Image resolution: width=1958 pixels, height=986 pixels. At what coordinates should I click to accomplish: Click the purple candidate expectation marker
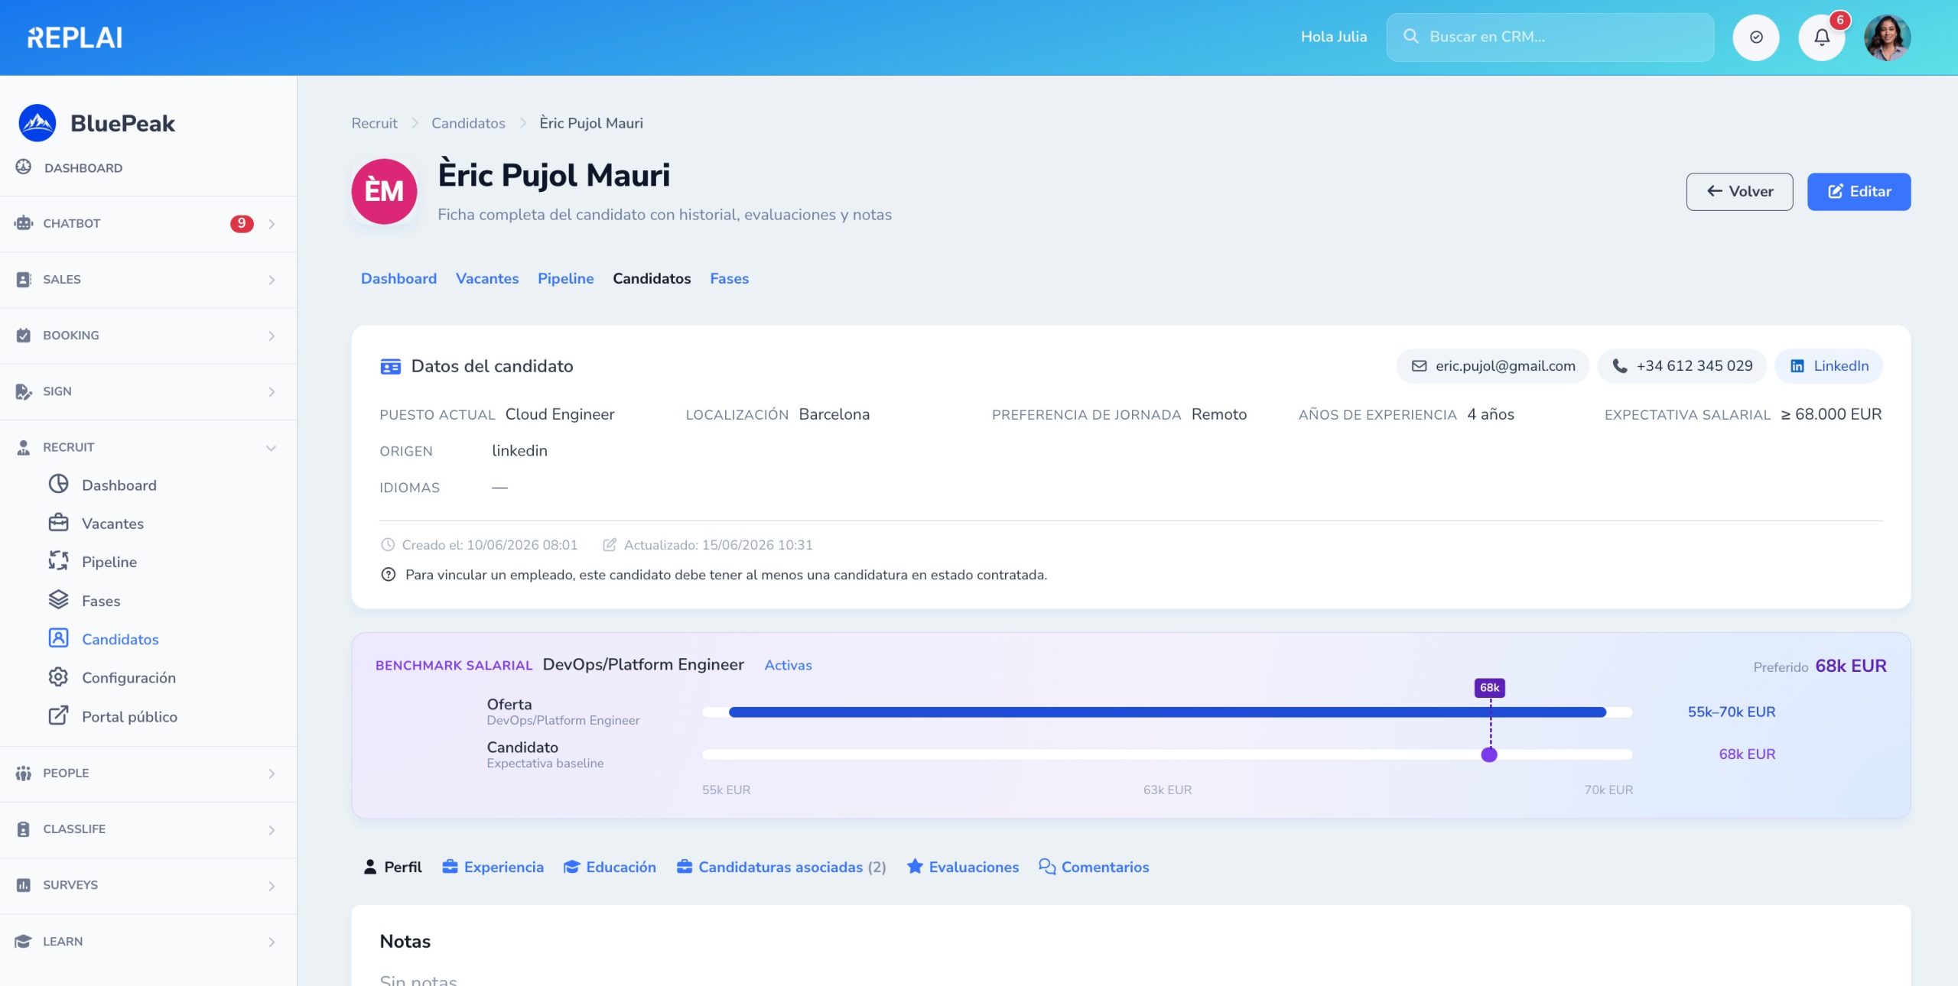coord(1489,754)
